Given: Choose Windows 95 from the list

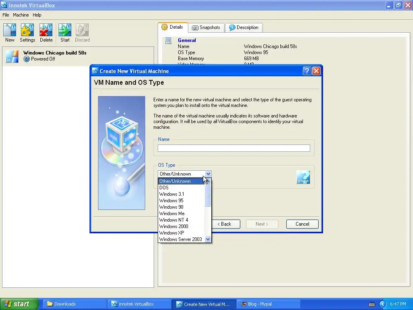Looking at the screenshot, I should click(181, 201).
